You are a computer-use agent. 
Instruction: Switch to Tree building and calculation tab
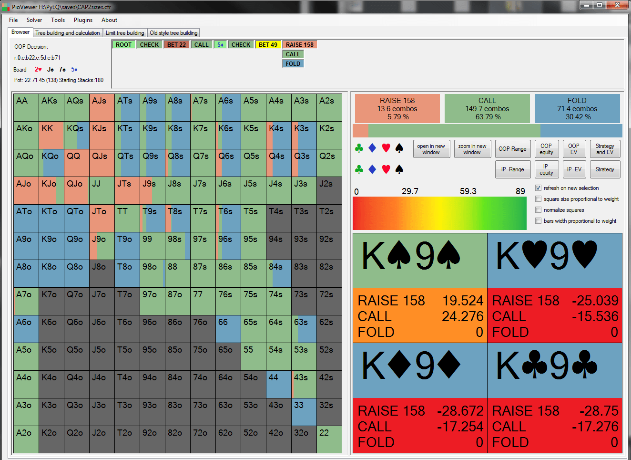pyautogui.click(x=68, y=33)
